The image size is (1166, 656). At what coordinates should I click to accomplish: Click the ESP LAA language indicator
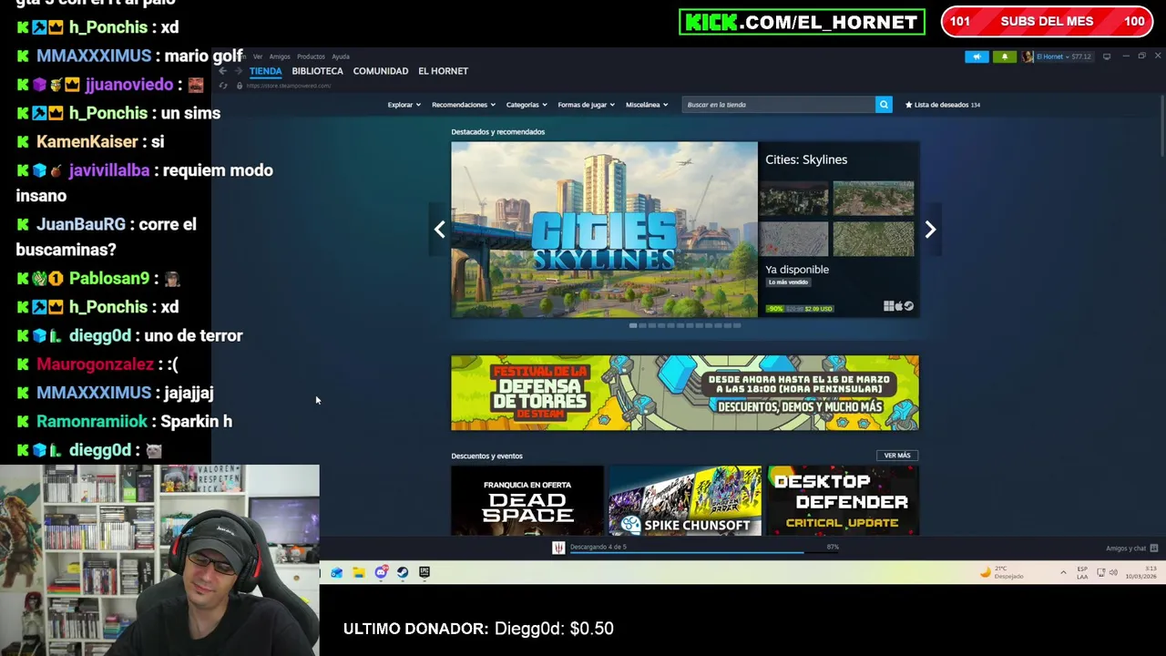pyautogui.click(x=1082, y=573)
